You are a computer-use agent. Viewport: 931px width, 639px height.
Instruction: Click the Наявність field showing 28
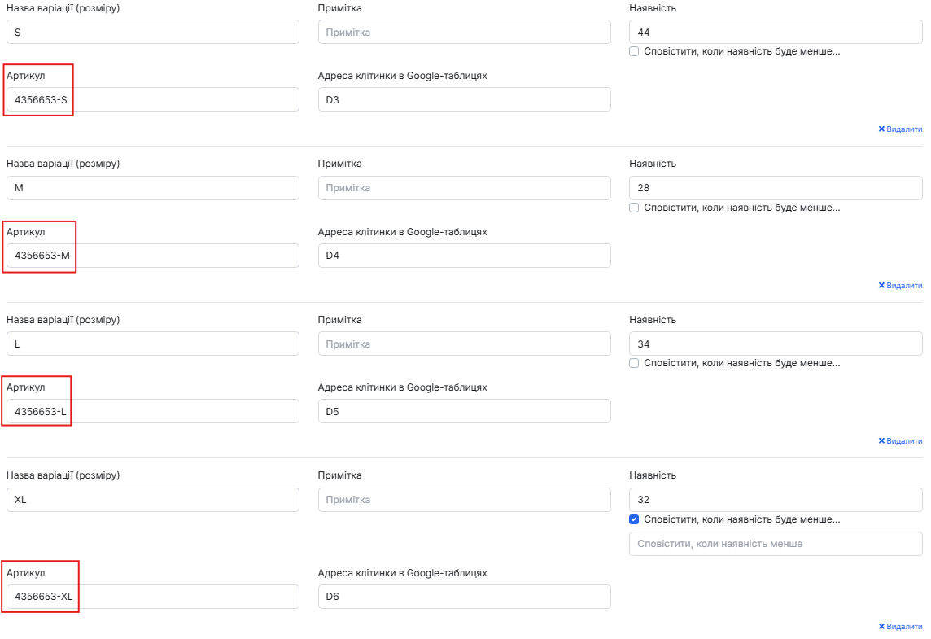pyautogui.click(x=776, y=188)
